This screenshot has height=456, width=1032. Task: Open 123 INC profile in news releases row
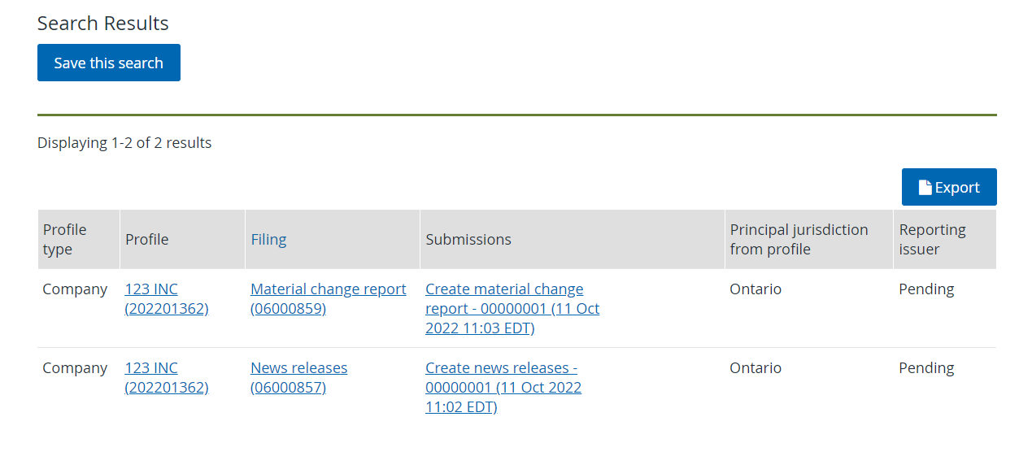point(167,377)
